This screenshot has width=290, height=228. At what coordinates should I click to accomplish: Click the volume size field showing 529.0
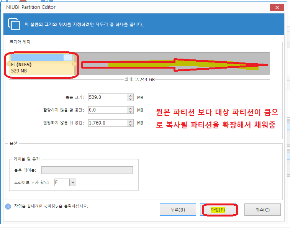coord(107,97)
